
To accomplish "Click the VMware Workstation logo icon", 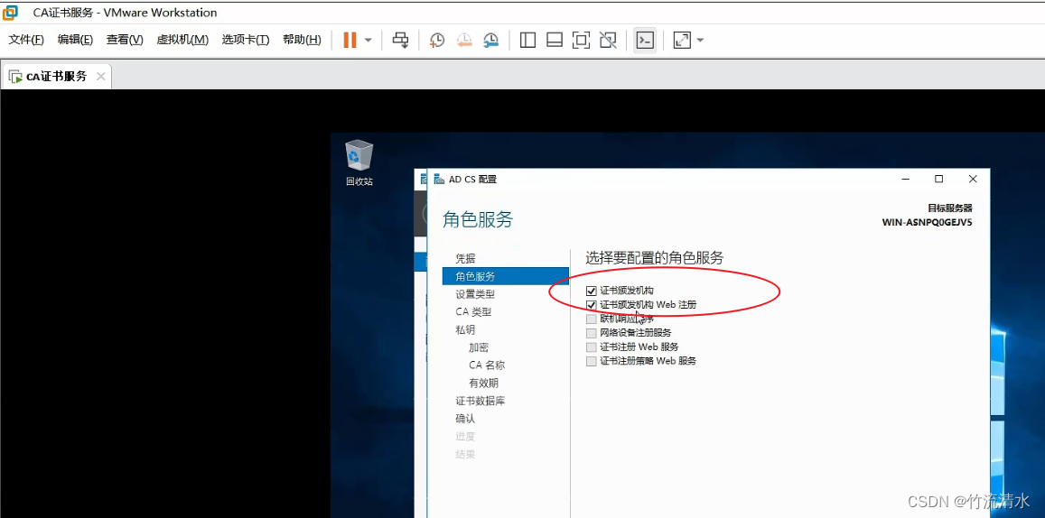I will pyautogui.click(x=11, y=12).
